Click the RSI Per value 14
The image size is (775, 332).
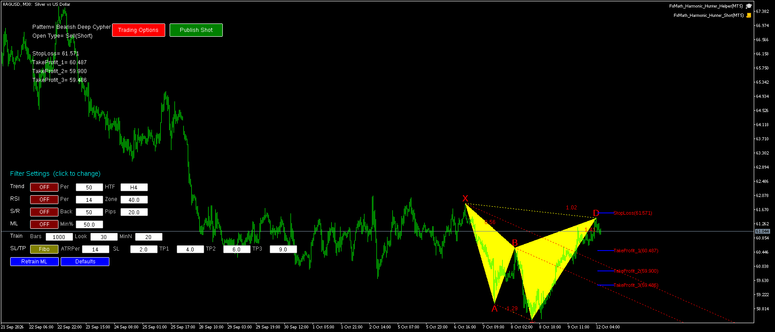tap(89, 200)
